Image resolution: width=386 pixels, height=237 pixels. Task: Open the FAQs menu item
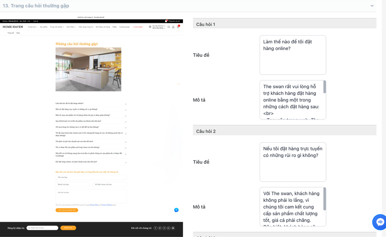pyautogui.click(x=115, y=27)
